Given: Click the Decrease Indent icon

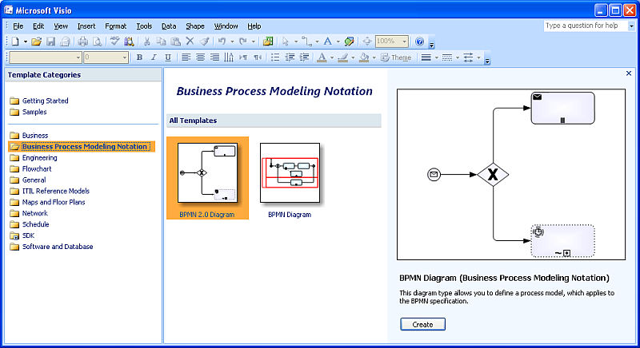Looking at the screenshot, I should coord(290,57).
